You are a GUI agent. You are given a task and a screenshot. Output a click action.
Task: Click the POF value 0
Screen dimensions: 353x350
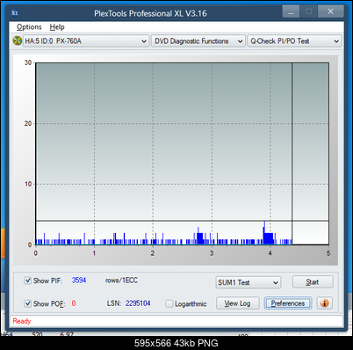(x=74, y=303)
